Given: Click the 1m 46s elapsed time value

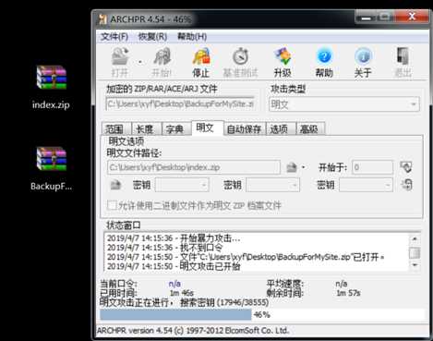Looking at the screenshot, I should tap(181, 293).
